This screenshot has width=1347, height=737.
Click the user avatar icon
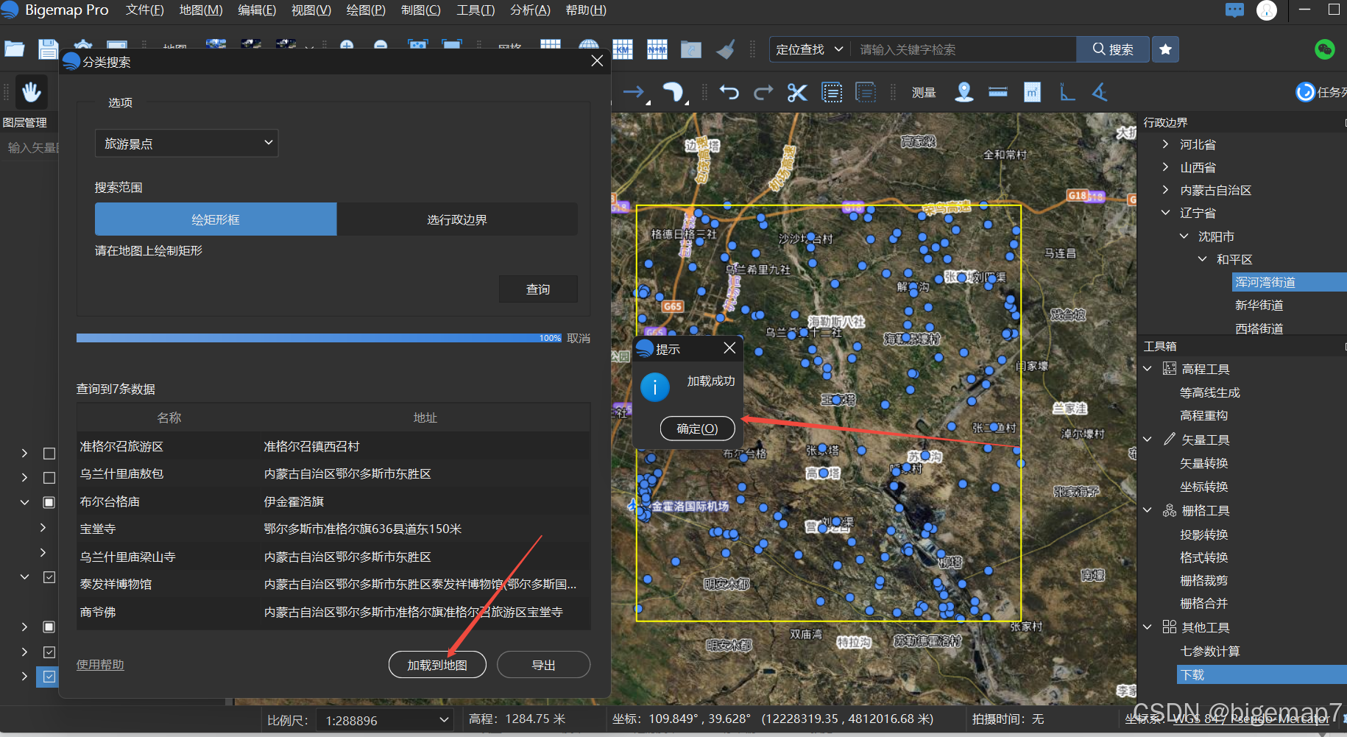(x=1267, y=10)
